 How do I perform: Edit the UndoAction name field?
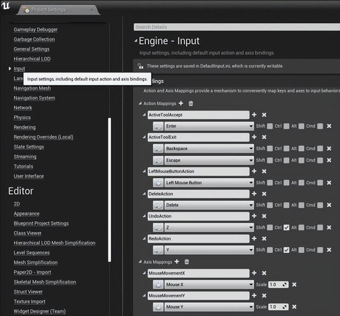point(198,216)
